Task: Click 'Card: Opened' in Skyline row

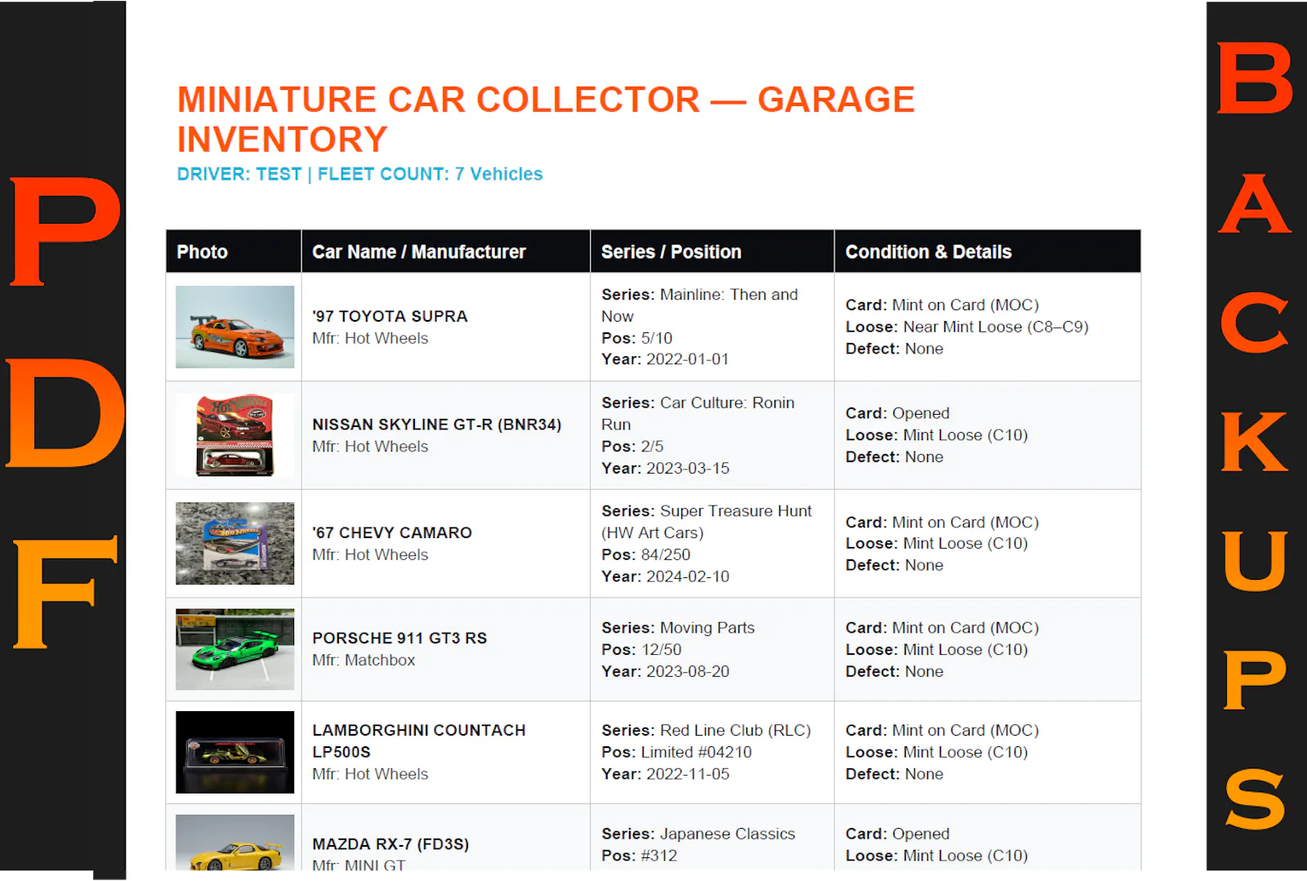Action: [x=897, y=413]
